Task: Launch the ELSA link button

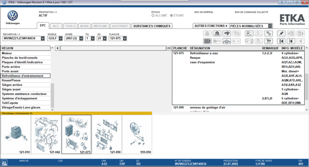Action: tap(249, 33)
